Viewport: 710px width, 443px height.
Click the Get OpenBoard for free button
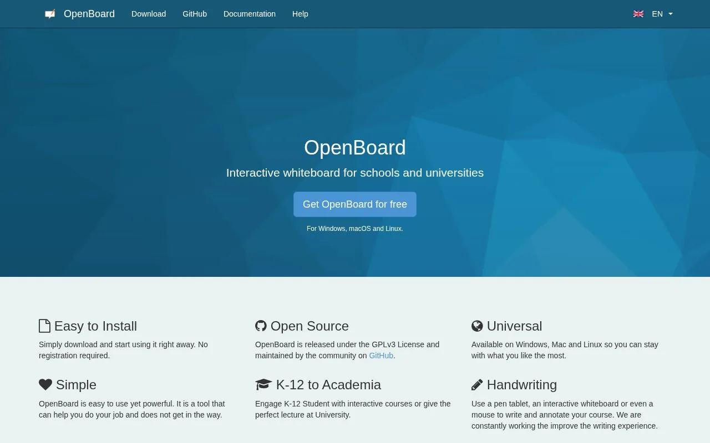(355, 204)
